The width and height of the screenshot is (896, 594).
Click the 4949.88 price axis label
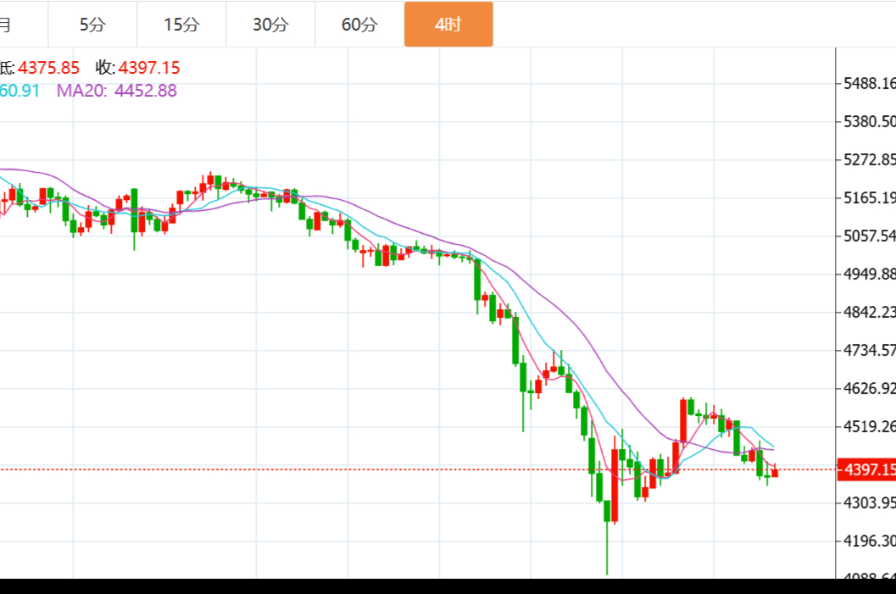(x=868, y=274)
